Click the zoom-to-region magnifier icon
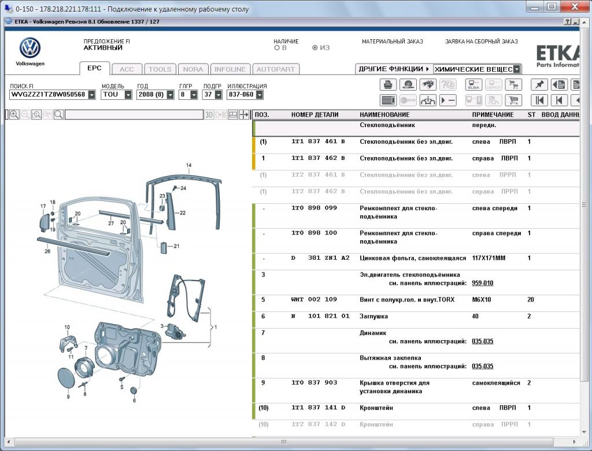Image resolution: width=592 pixels, height=451 pixels. [36, 115]
